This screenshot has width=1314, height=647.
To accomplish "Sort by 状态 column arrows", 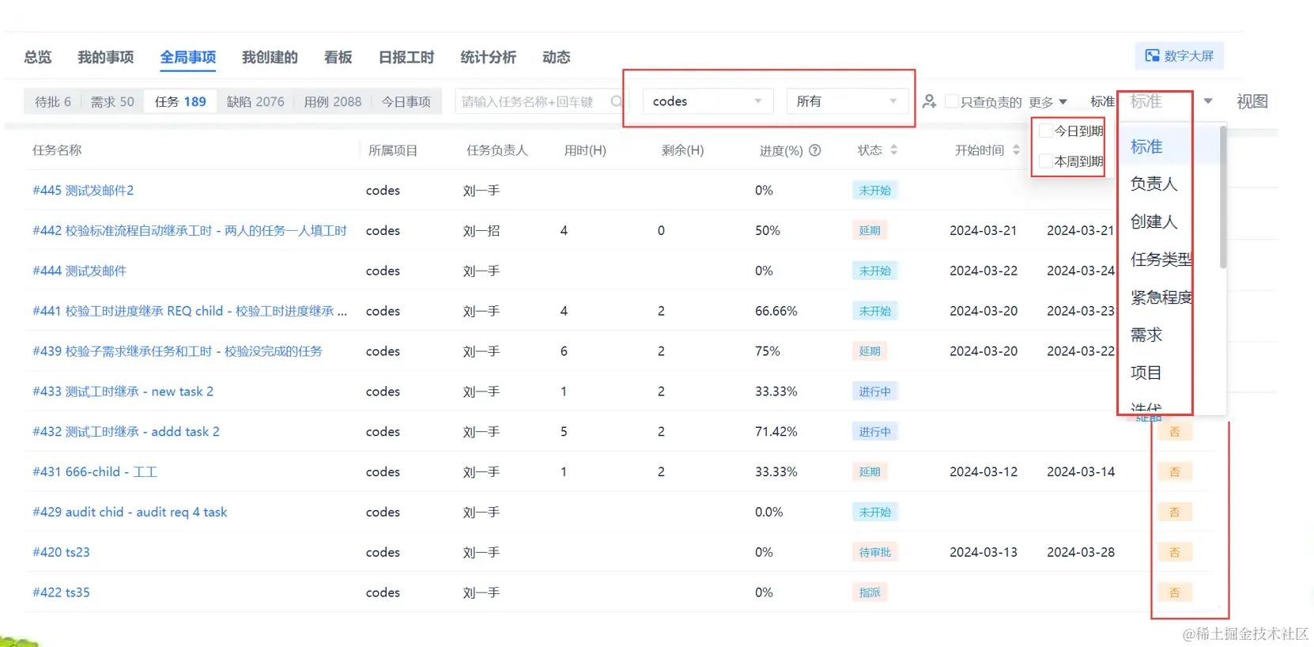I will pos(894,149).
